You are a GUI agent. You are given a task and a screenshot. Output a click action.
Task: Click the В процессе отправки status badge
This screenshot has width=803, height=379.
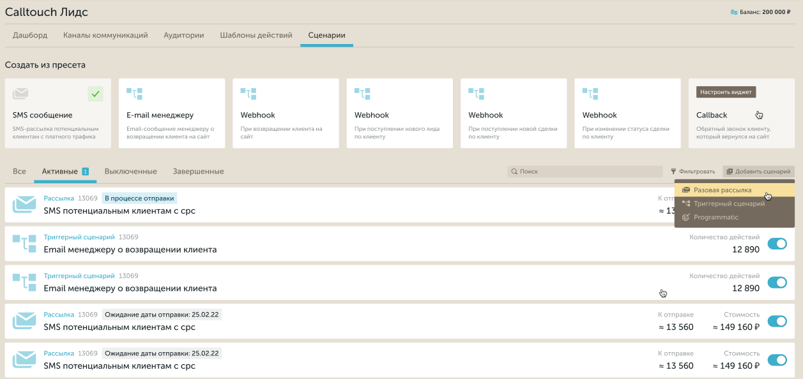click(139, 198)
